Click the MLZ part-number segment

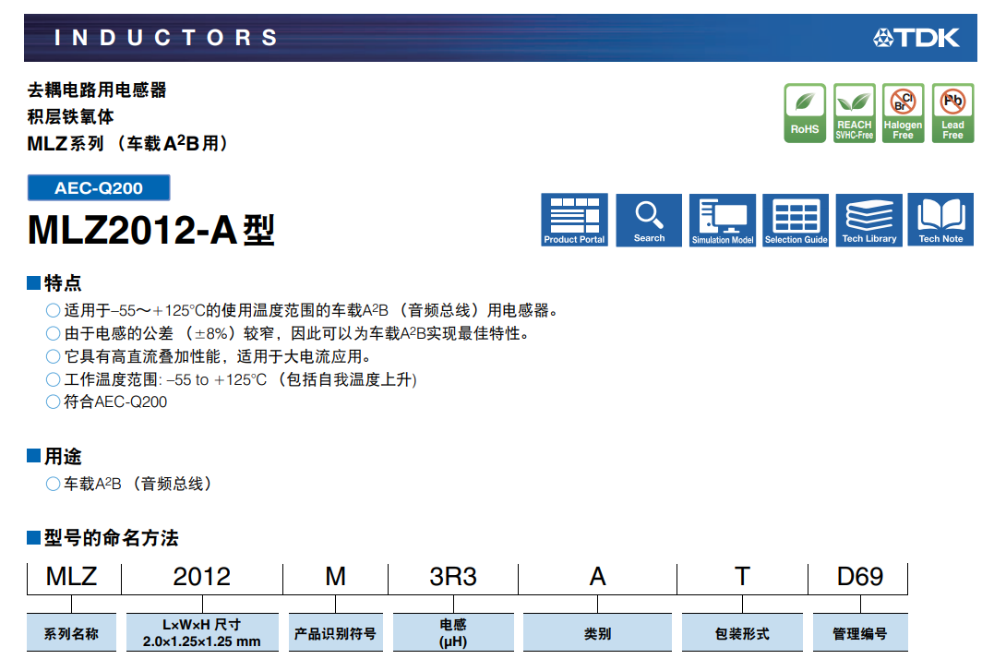click(72, 577)
